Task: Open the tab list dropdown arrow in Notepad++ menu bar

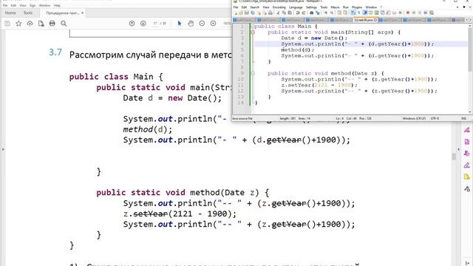Action: [x=464, y=7]
